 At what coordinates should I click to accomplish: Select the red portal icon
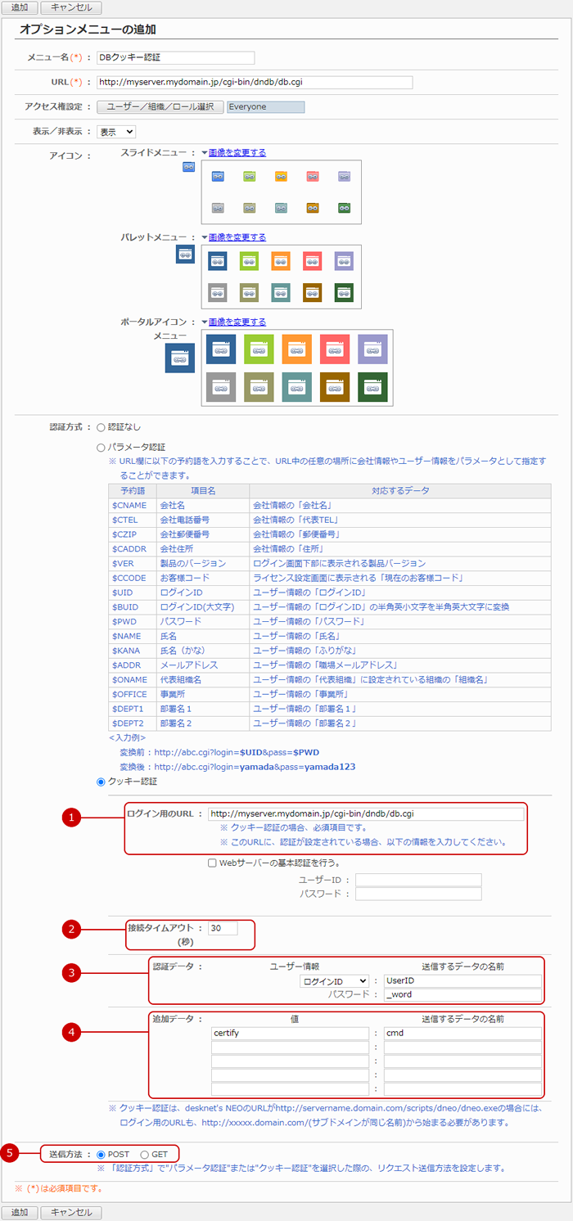[335, 349]
